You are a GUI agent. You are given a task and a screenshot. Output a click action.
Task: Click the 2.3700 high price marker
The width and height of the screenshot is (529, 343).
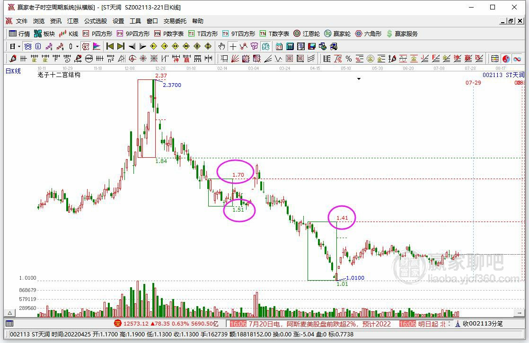[x=172, y=85]
